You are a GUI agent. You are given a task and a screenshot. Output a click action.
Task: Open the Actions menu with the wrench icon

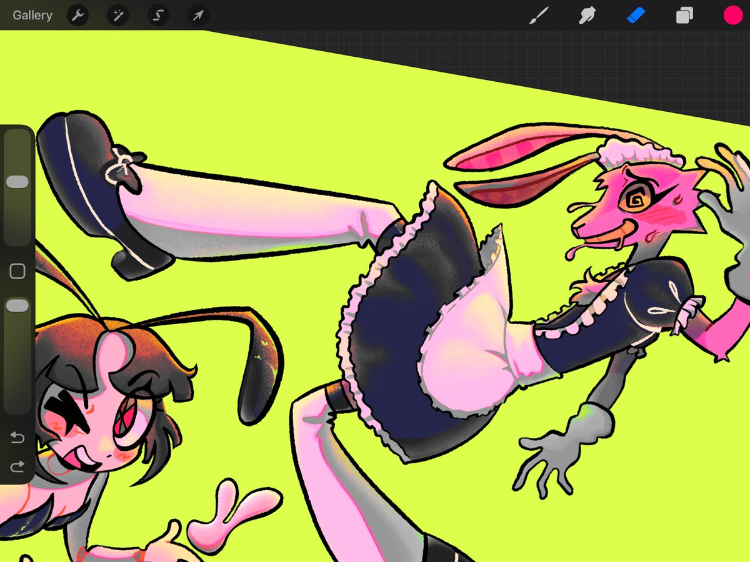tap(77, 16)
